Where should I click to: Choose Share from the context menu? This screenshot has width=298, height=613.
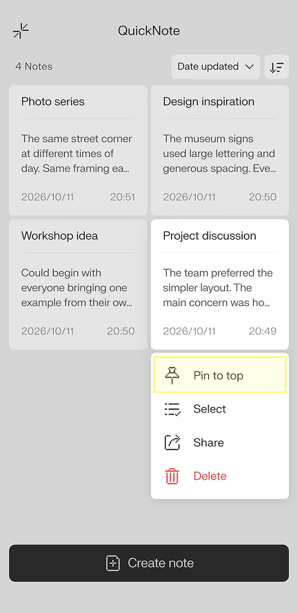click(x=220, y=442)
